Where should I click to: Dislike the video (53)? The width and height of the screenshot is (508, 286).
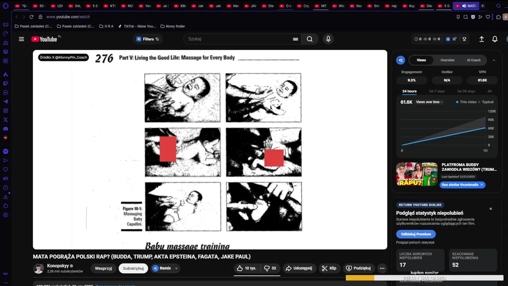point(270,268)
